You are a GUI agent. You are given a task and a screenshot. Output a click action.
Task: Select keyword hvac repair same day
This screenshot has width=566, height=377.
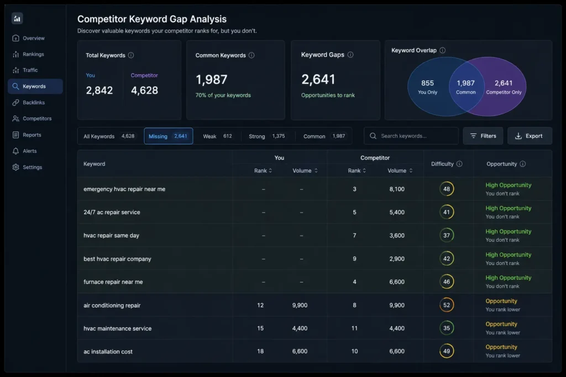111,236
